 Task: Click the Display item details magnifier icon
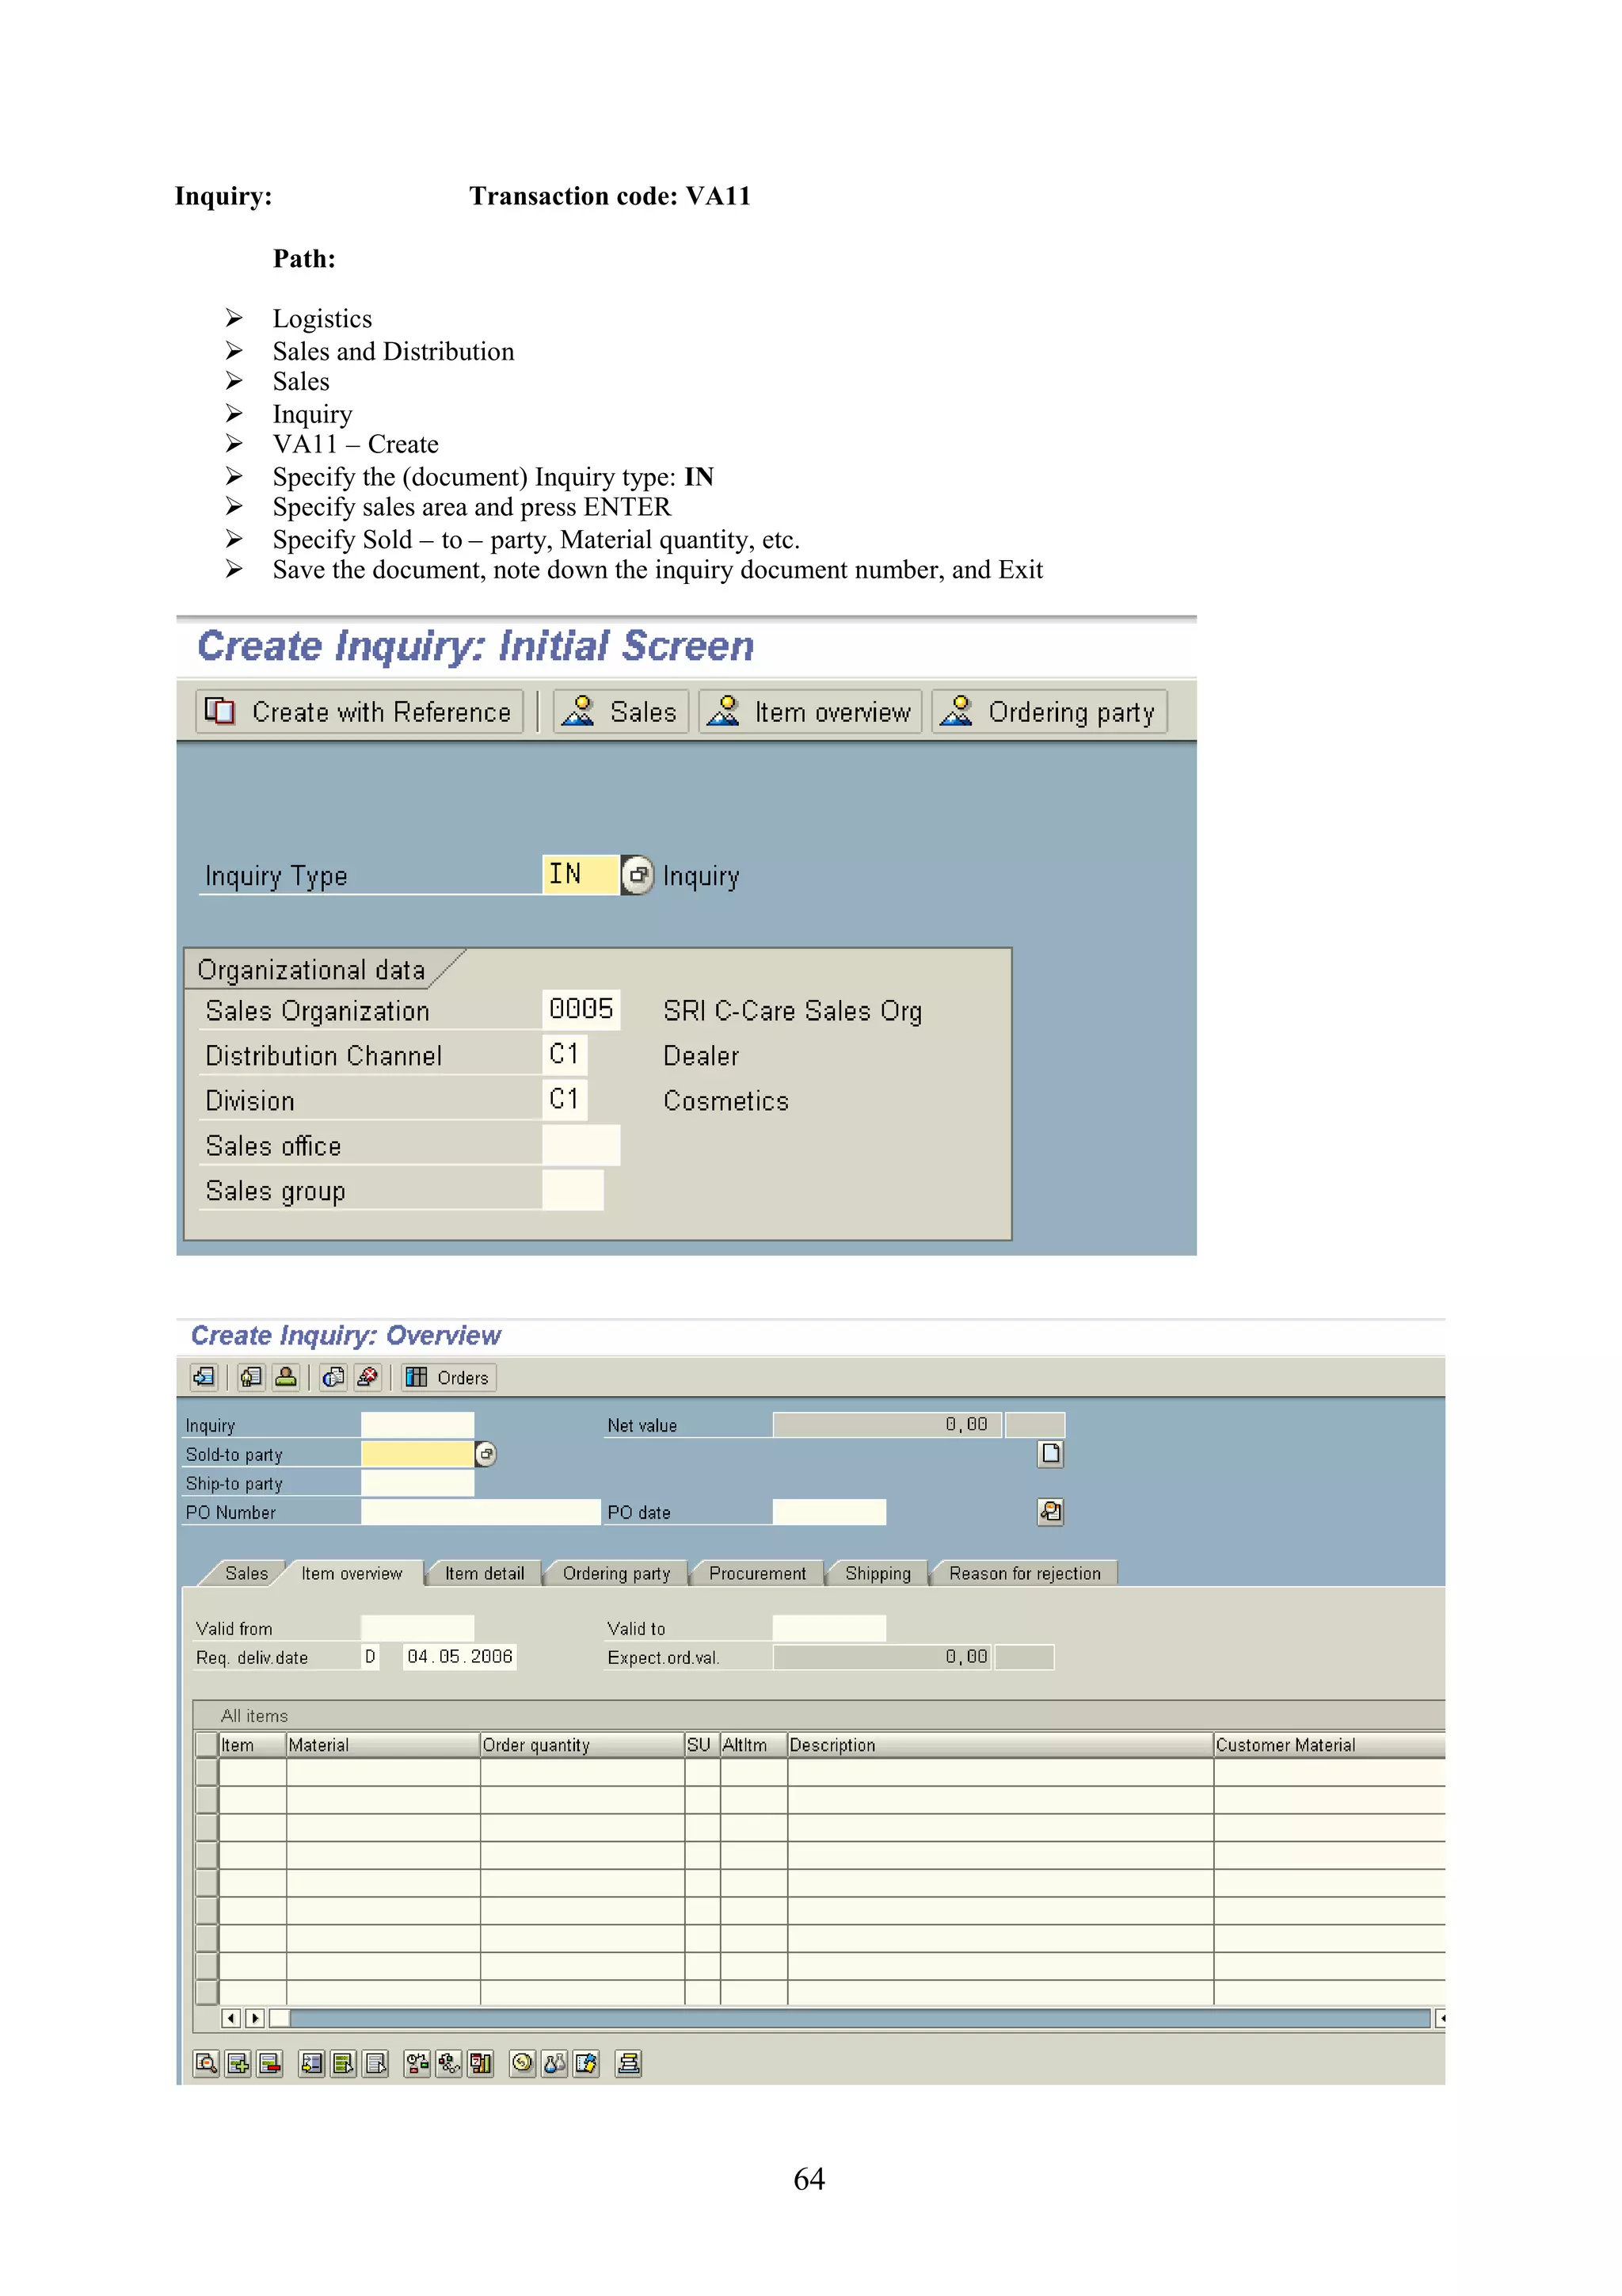click(206, 2063)
